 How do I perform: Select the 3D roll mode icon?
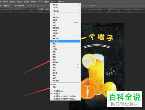[86, 6]
